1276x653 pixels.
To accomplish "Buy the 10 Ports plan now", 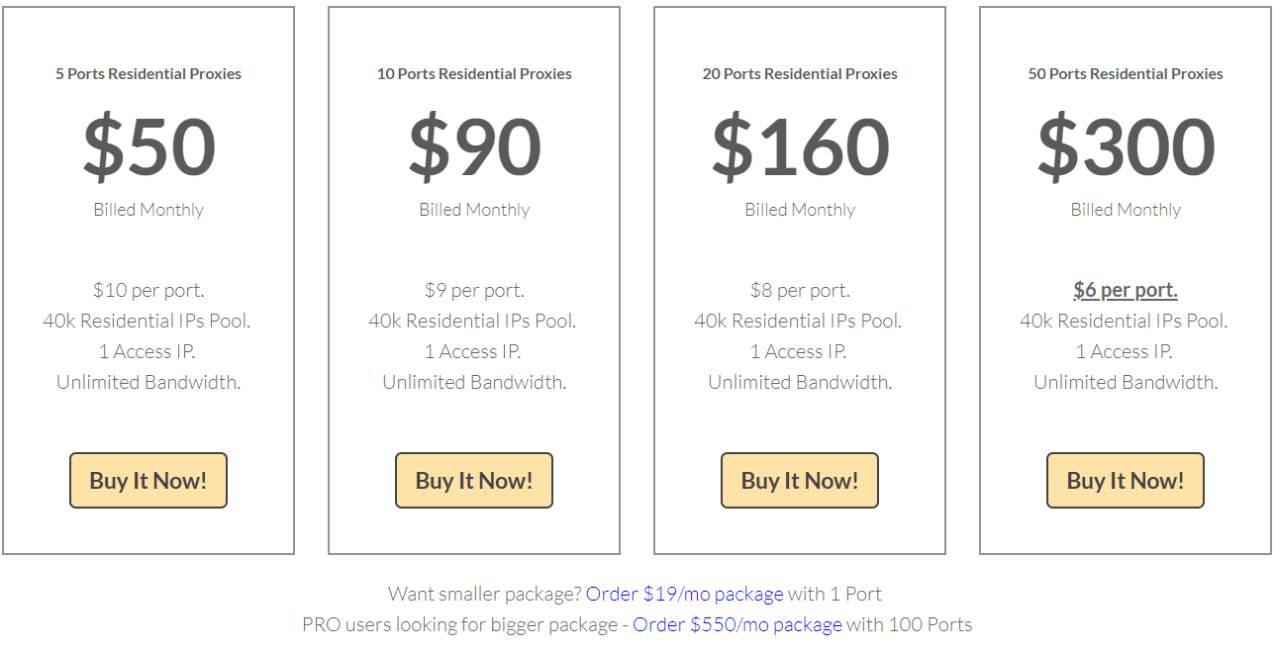I will tap(474, 481).
